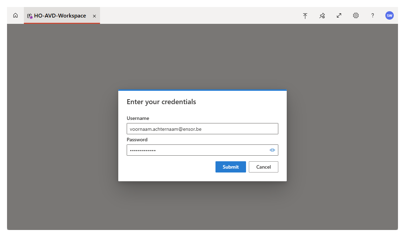
Task: Open help via question mark icon
Action: (x=372, y=15)
